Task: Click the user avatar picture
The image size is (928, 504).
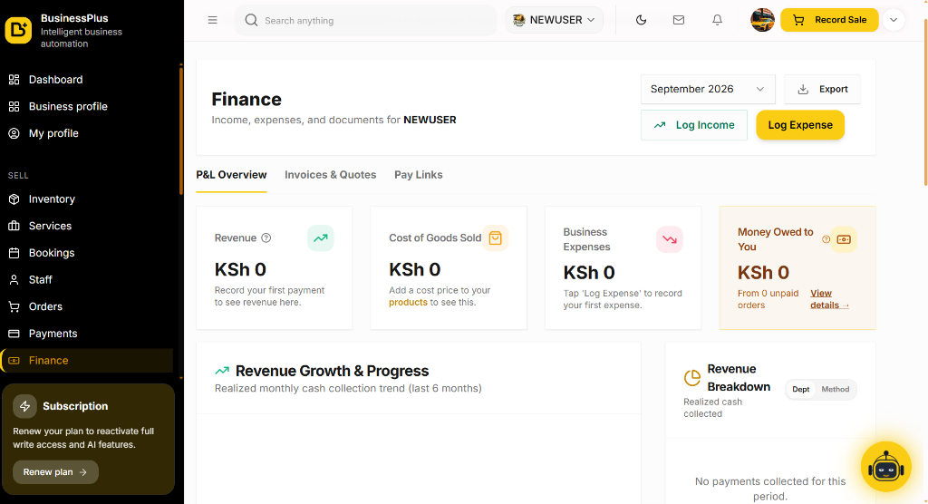Action: [x=762, y=20]
